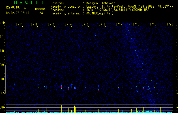Click the kHz axis unit label
This screenshot has height=113, width=178.
[x=3, y=23]
